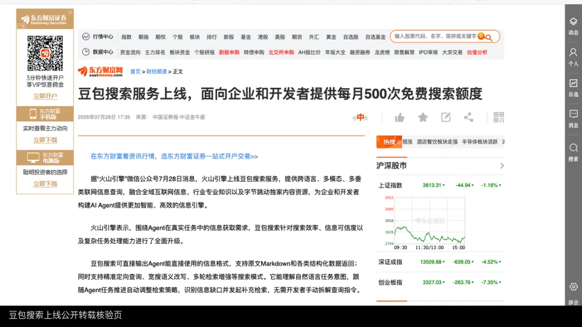582x327 pixels.
Task: Open 自选 chart sidebar icon
Action: click(x=573, y=88)
